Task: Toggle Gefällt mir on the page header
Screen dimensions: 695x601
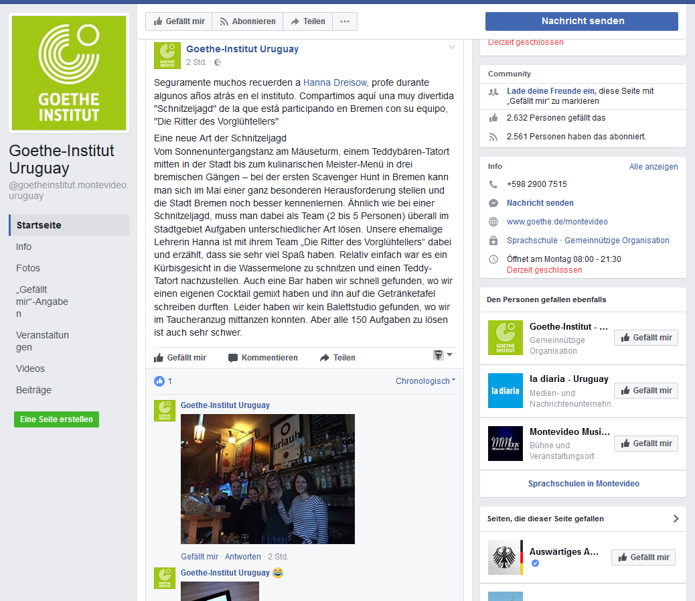Action: tap(179, 21)
